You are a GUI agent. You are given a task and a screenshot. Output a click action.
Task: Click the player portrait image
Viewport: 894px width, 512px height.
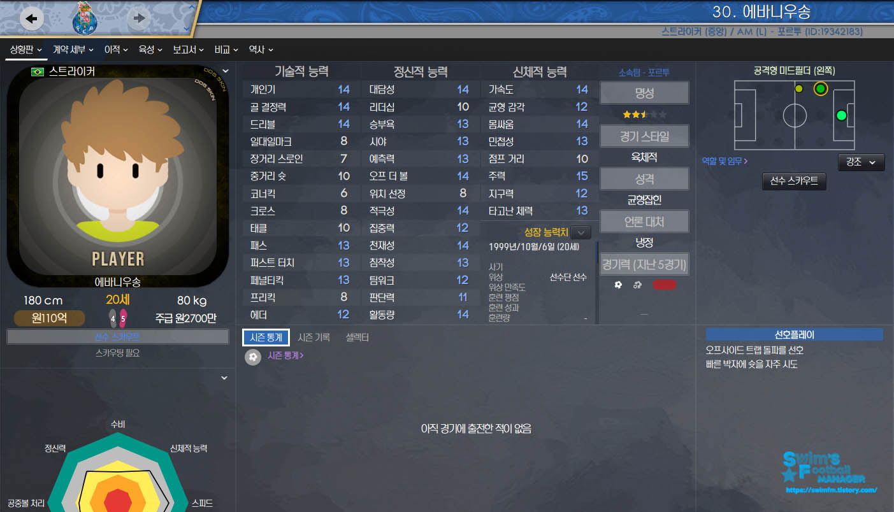point(118,175)
